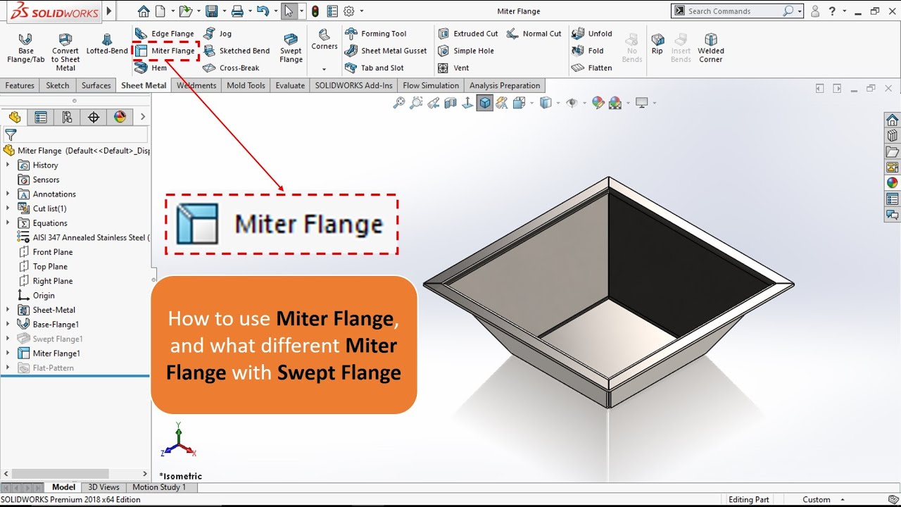Unfold the sheet metal bends
The image size is (901, 507).
pyautogui.click(x=592, y=34)
